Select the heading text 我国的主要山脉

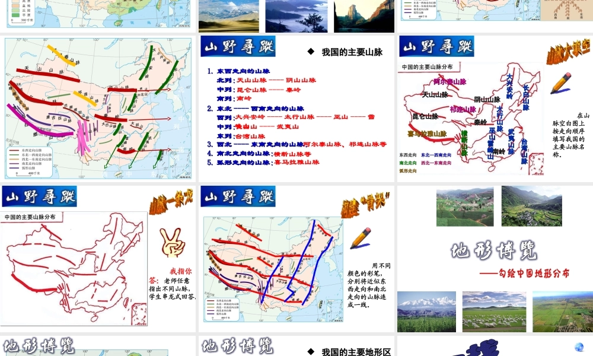click(x=352, y=52)
